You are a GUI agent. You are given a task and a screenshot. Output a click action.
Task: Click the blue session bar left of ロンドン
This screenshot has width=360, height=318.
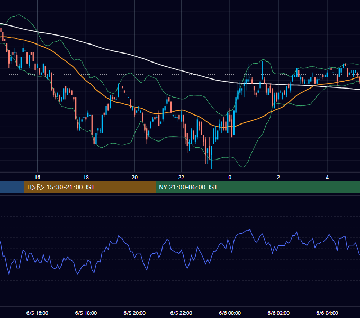(x=12, y=187)
